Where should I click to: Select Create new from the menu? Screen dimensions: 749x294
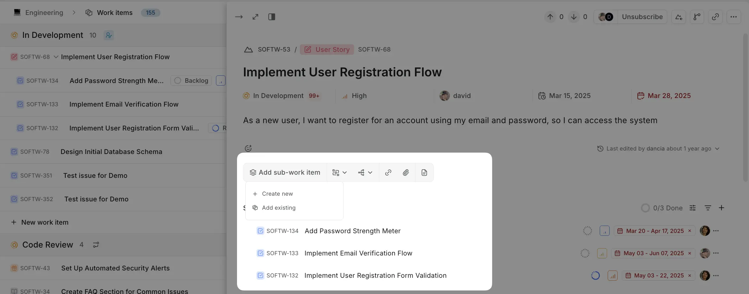pos(277,194)
